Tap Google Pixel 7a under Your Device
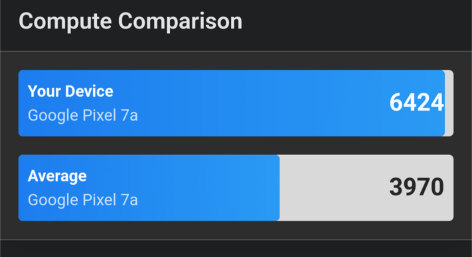Image resolution: width=472 pixels, height=257 pixels. [x=83, y=116]
